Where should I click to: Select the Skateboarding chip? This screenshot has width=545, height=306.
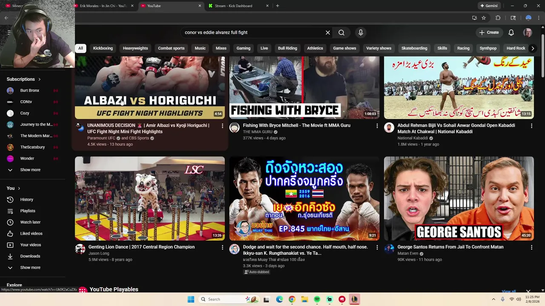[414, 48]
